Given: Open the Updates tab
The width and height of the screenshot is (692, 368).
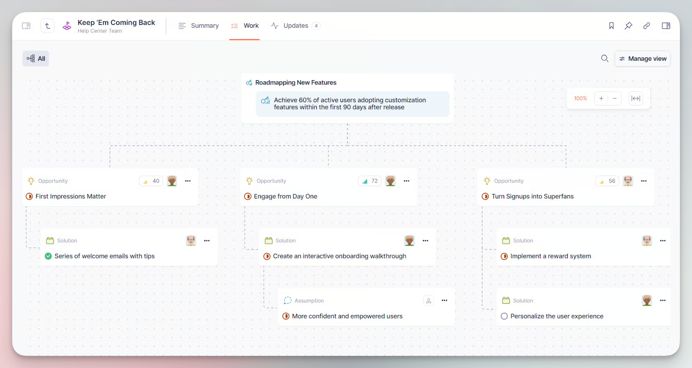Looking at the screenshot, I should point(295,26).
